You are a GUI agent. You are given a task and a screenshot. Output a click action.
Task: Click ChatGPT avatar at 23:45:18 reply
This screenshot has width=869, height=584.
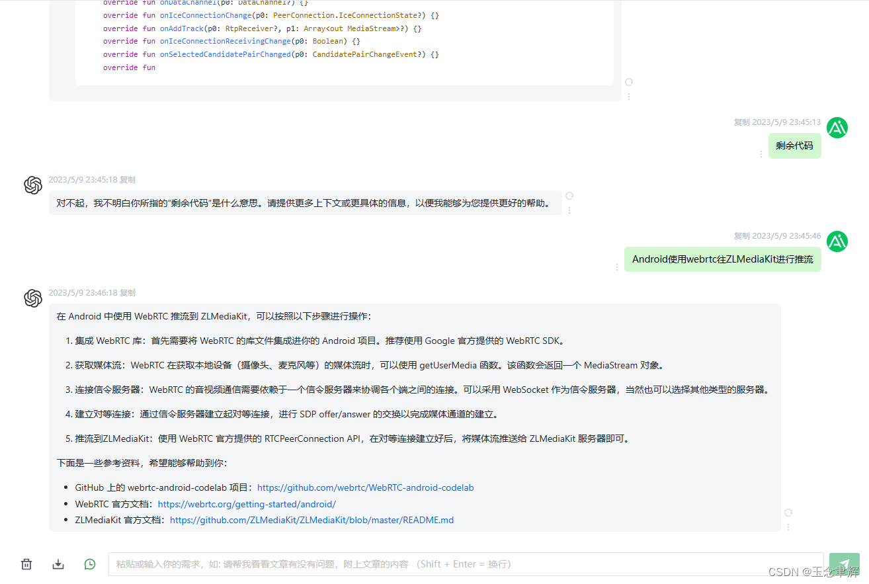[33, 185]
